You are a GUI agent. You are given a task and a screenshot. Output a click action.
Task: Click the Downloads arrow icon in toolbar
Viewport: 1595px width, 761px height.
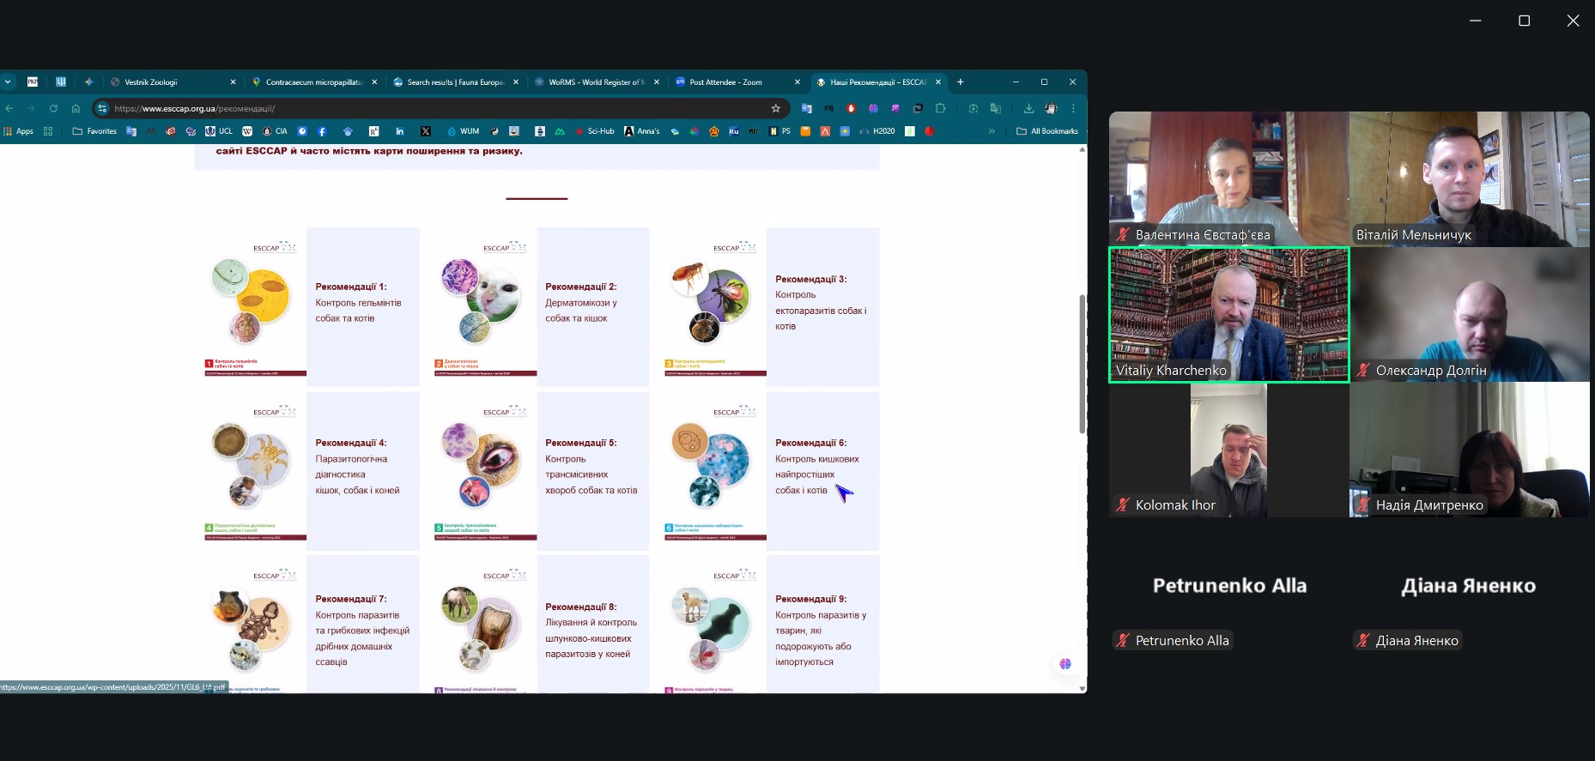1028,108
